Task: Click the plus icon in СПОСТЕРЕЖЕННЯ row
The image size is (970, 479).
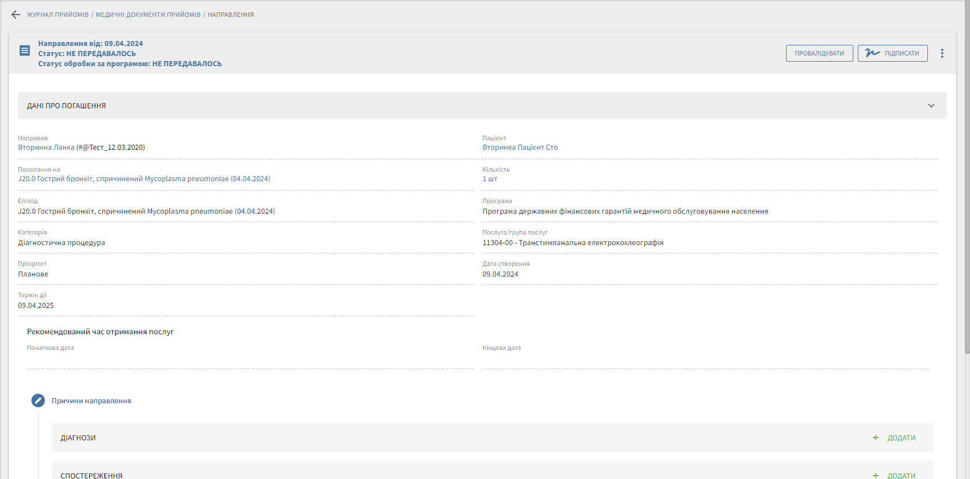Action: tap(875, 475)
